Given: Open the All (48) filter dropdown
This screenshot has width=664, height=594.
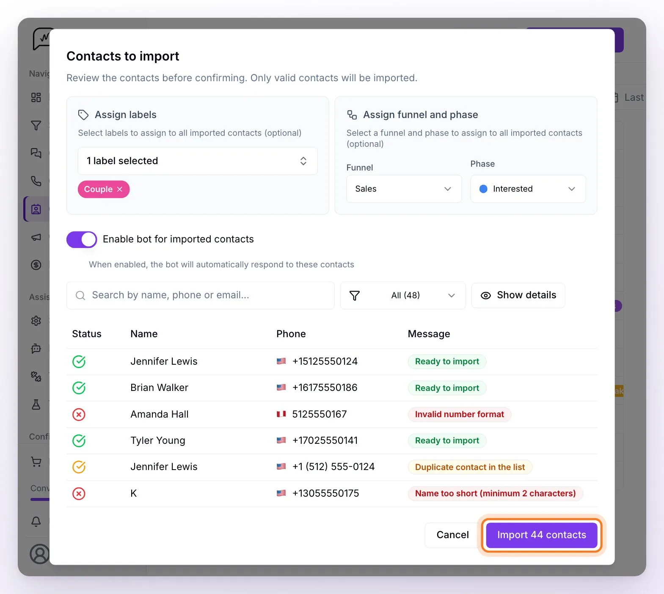Looking at the screenshot, I should (403, 295).
